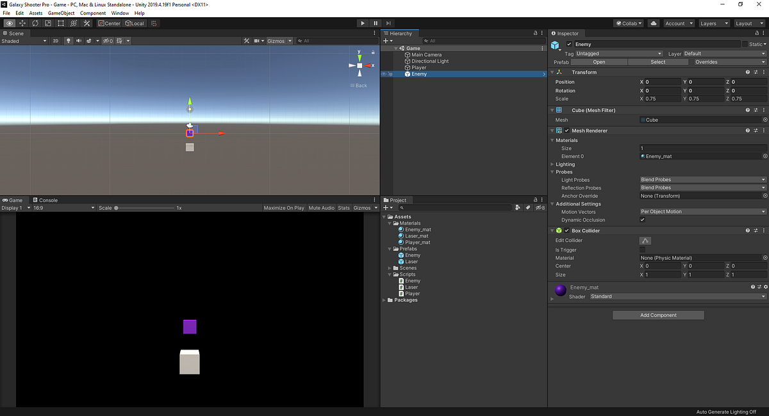
Task: Open the Layout dropdown
Action: coord(748,23)
